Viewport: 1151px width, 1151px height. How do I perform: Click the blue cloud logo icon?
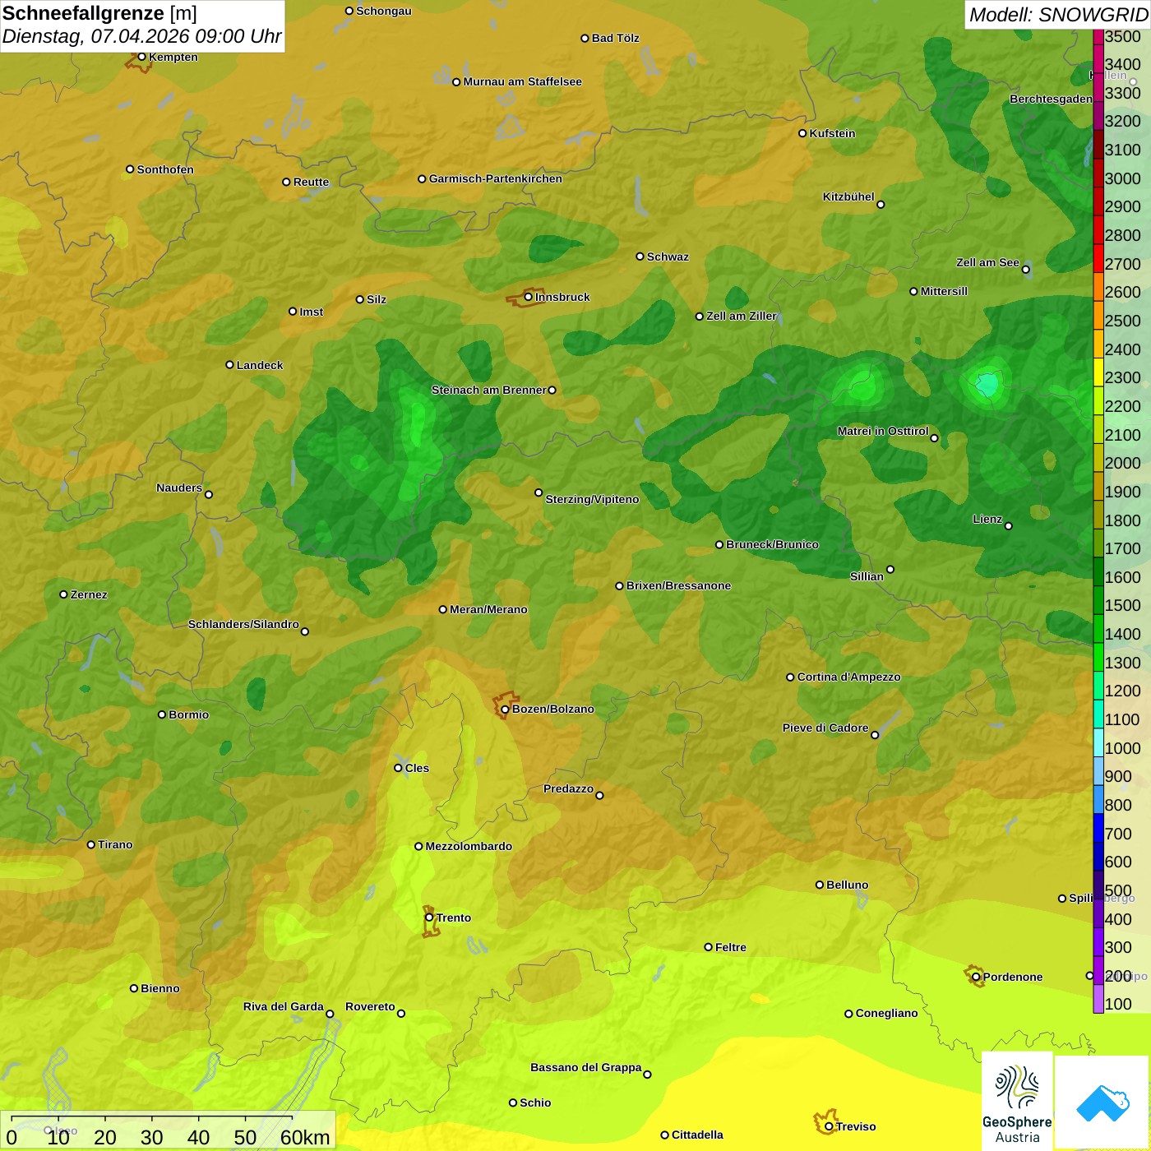1102,1102
